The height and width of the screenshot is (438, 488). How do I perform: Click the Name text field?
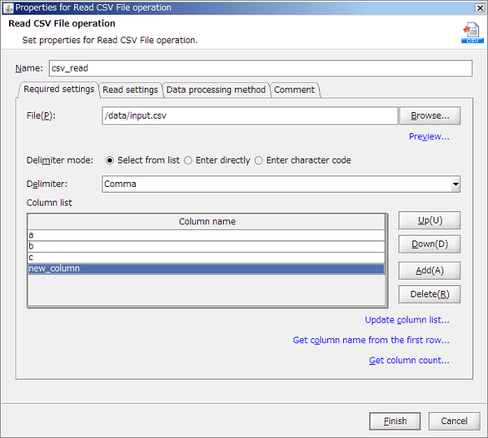click(259, 69)
